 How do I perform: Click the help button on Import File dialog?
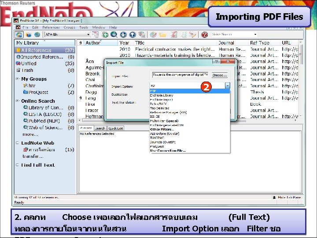coord(216,61)
